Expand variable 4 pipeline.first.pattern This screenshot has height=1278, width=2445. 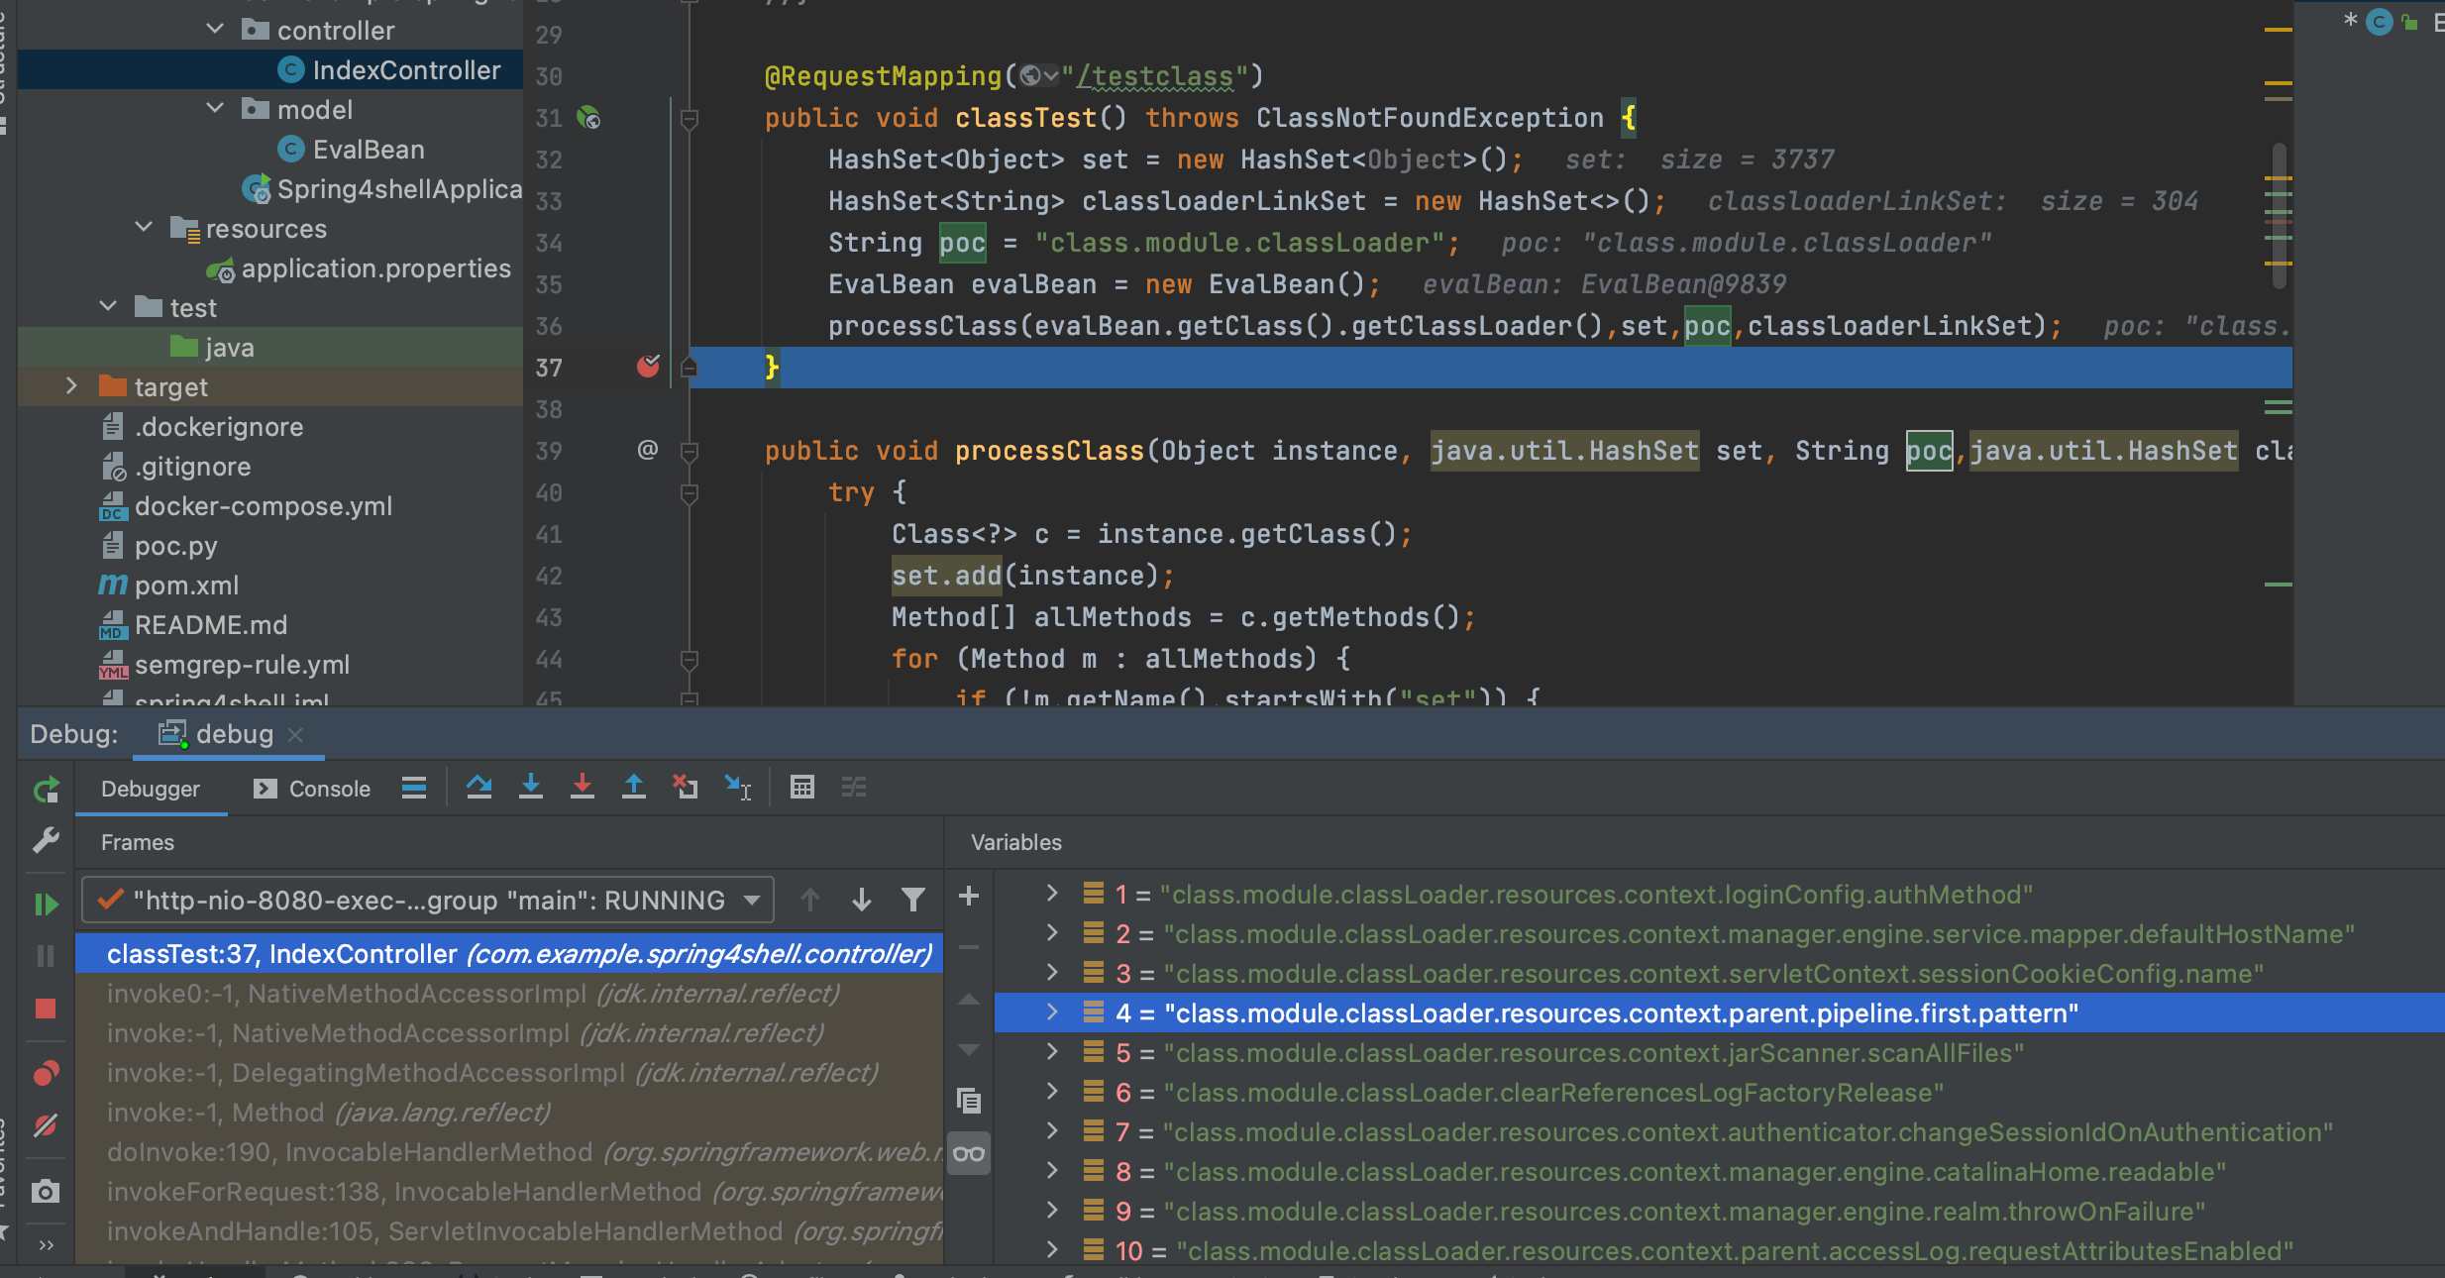(1052, 1012)
